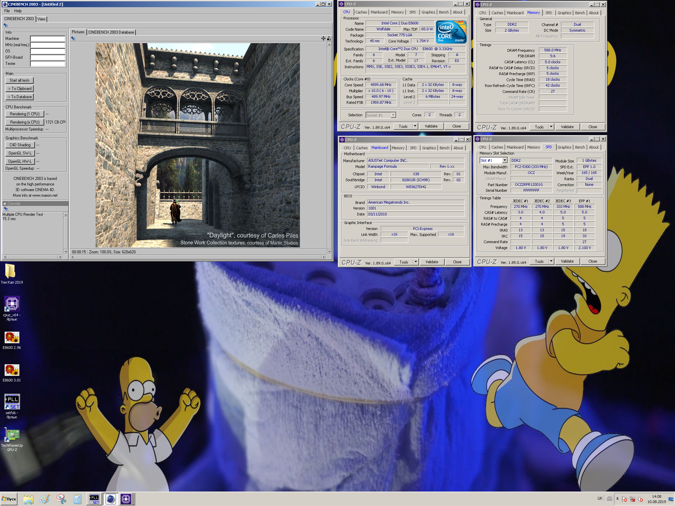
Task: Open the Tools dropdown arrow in the CPU-Z CPU window
Action: pyautogui.click(x=415, y=126)
